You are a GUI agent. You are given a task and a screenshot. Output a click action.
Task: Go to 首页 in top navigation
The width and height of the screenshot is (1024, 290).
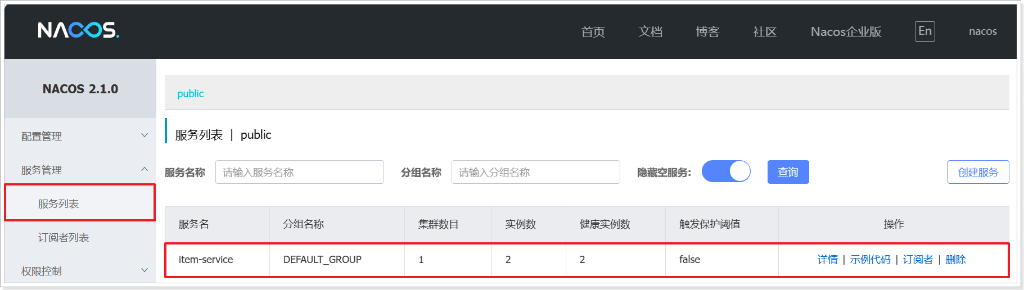(x=593, y=31)
